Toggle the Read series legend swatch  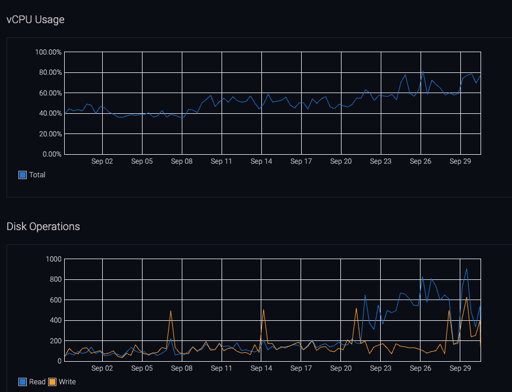click(23, 381)
